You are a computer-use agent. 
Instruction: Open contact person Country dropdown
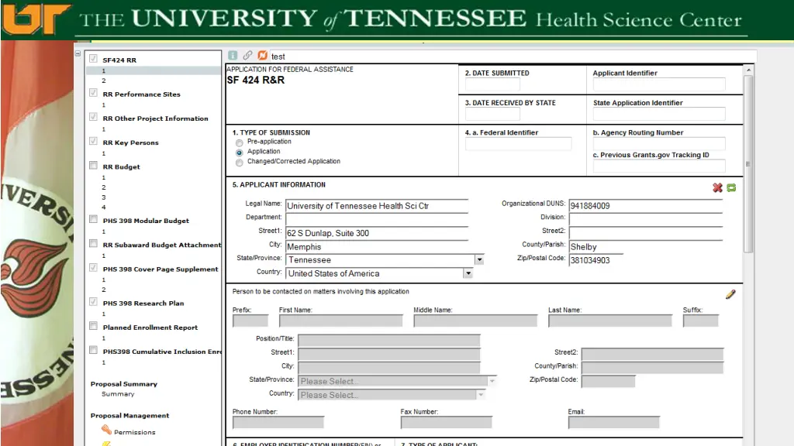(481, 395)
